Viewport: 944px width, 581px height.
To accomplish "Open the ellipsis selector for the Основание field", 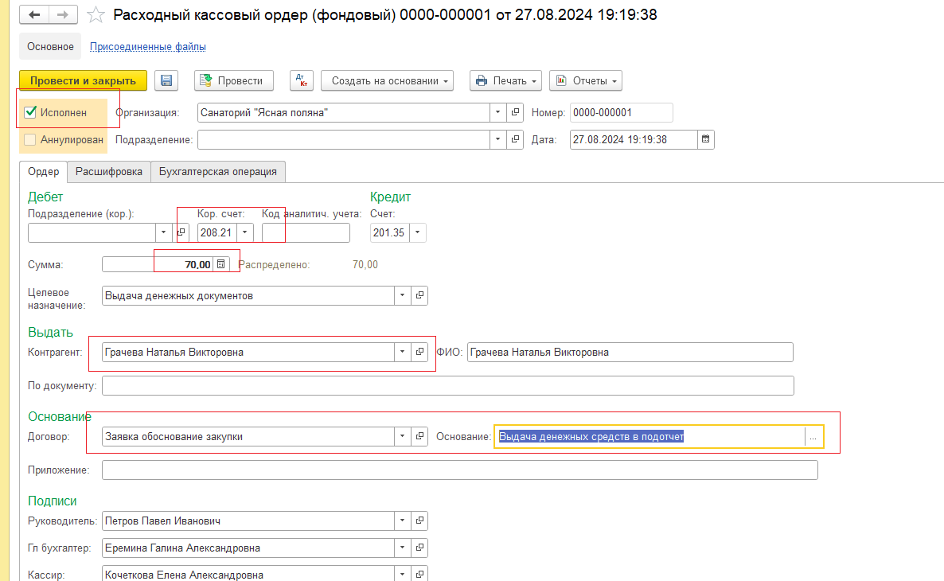I will pyautogui.click(x=813, y=436).
